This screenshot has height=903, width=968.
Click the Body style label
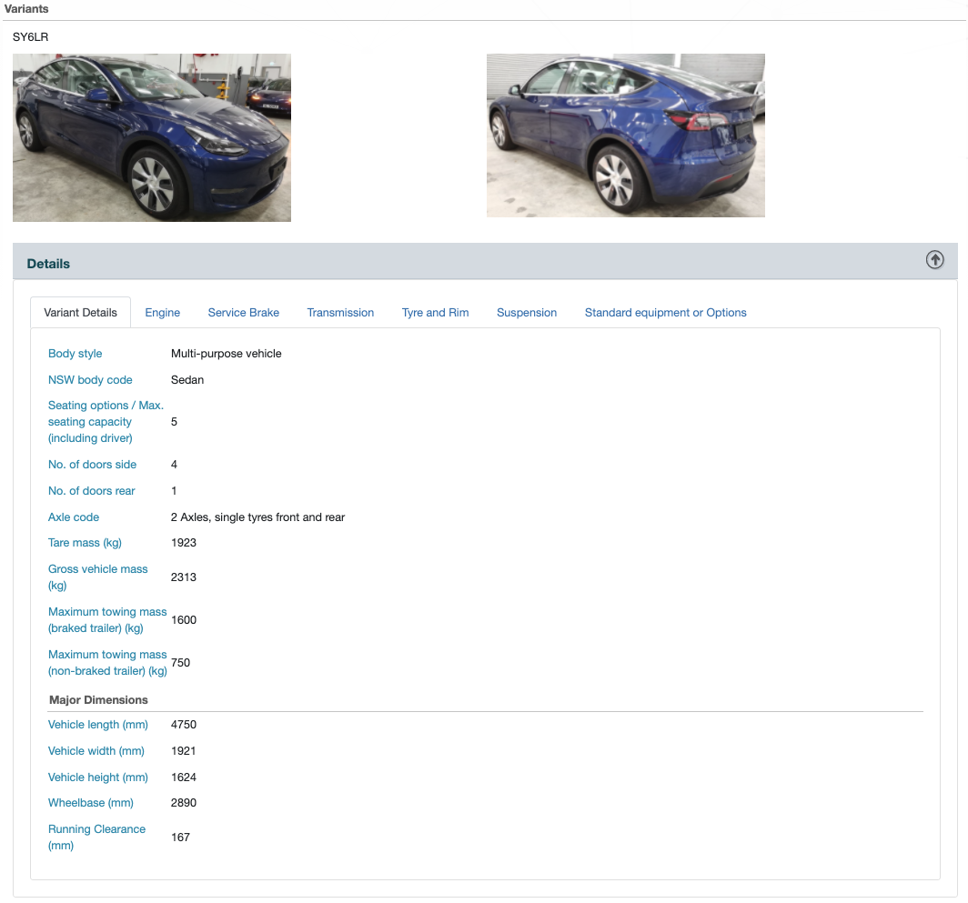76,354
